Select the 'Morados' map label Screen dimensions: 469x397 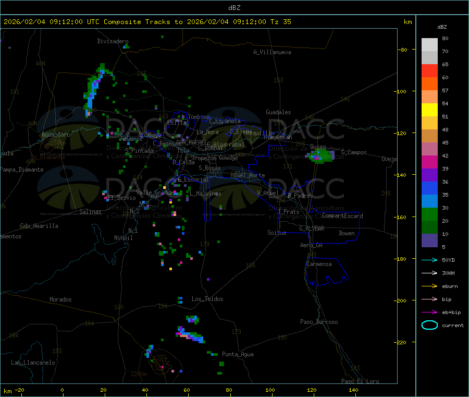click(x=60, y=299)
